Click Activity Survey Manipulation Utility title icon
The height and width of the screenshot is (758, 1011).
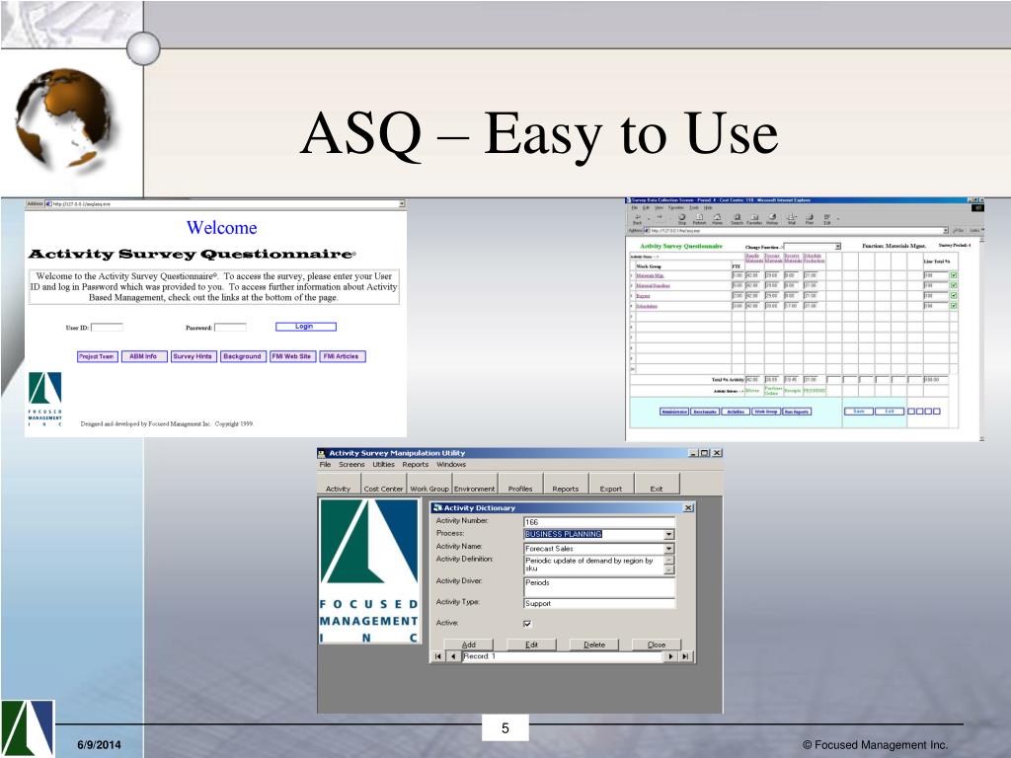(x=322, y=453)
